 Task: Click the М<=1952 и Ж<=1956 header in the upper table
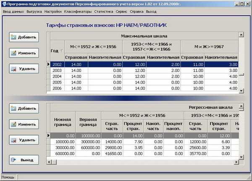(93, 47)
